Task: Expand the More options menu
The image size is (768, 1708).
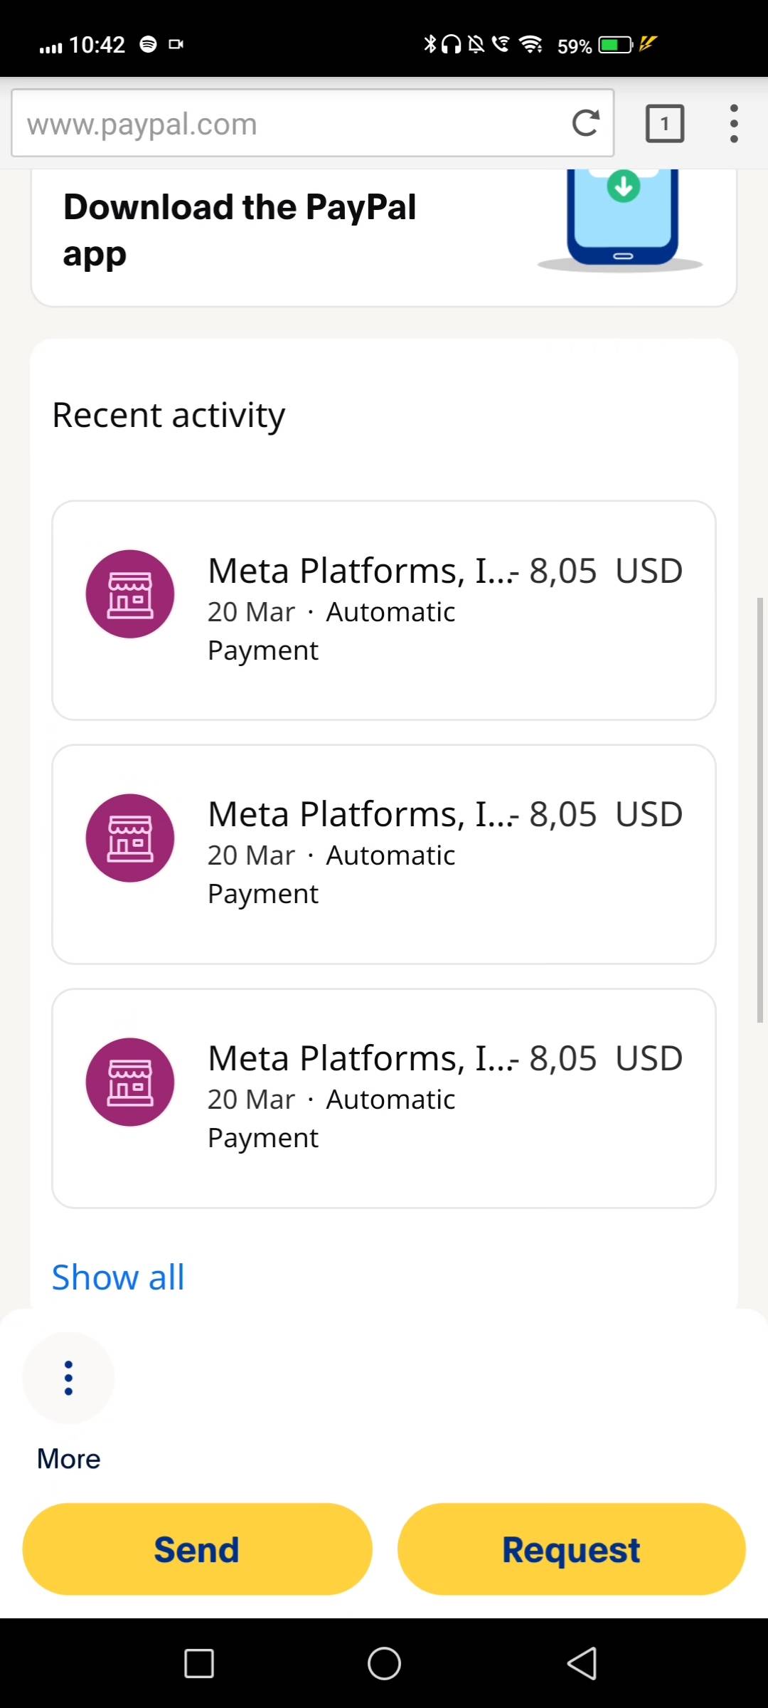Action: pyautogui.click(x=68, y=1378)
